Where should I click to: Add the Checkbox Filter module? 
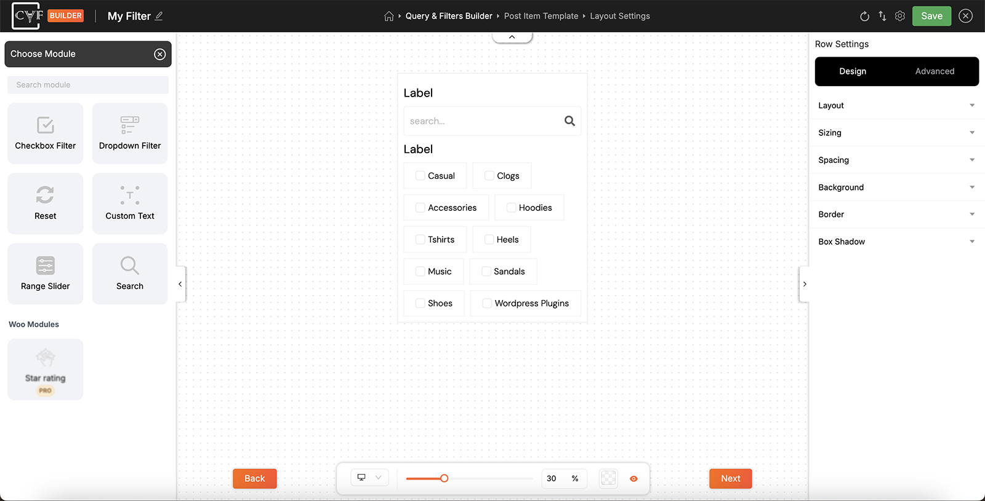[46, 133]
